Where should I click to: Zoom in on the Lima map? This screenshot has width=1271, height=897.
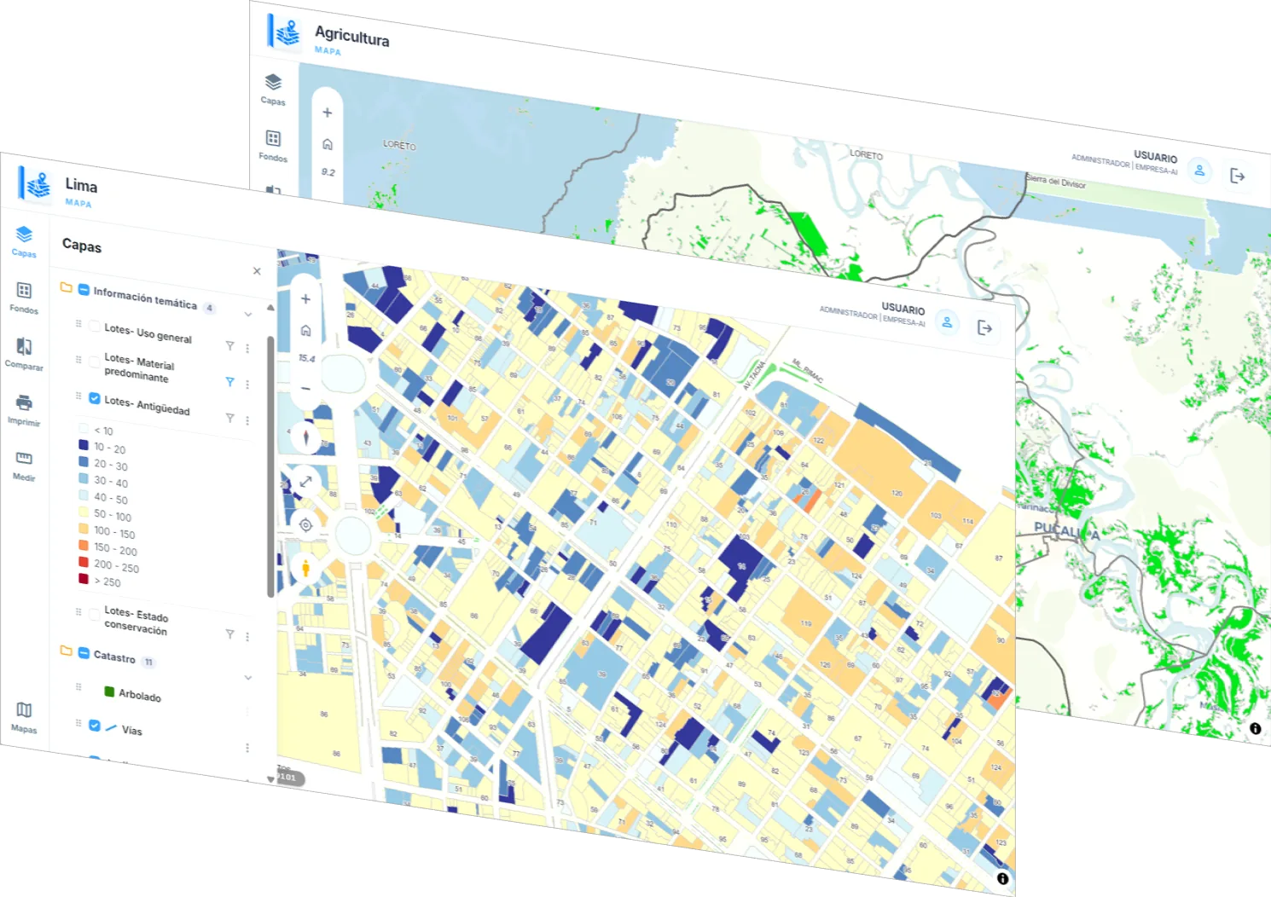point(305,299)
